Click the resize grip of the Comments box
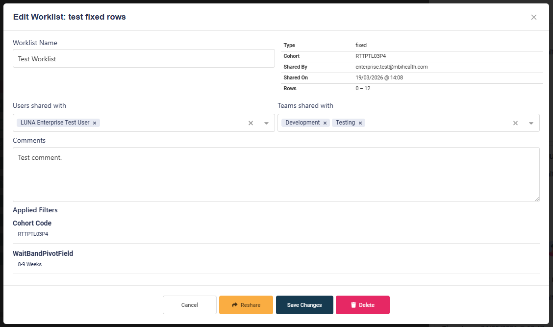The height and width of the screenshot is (327, 553). 537,199
